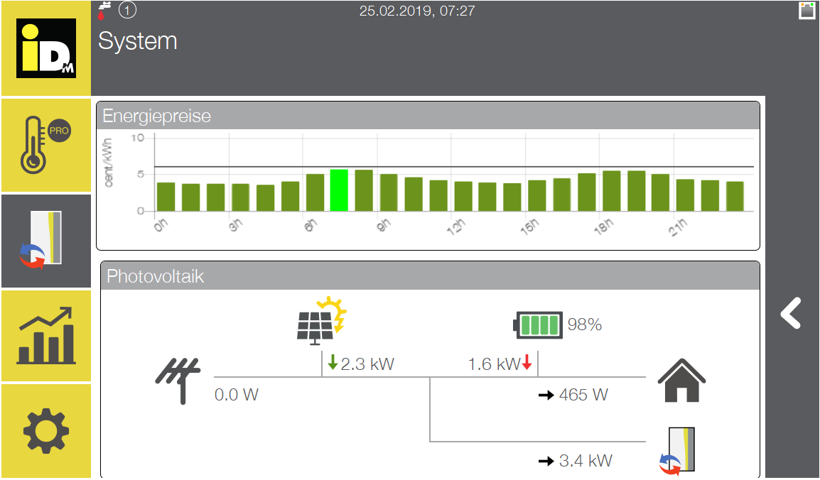
Task: Select the heat pump system sidebar icon
Action: 46,241
